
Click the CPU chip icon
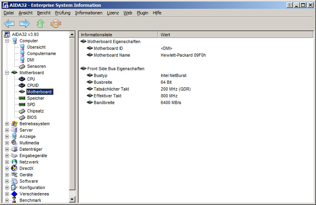(x=22, y=79)
